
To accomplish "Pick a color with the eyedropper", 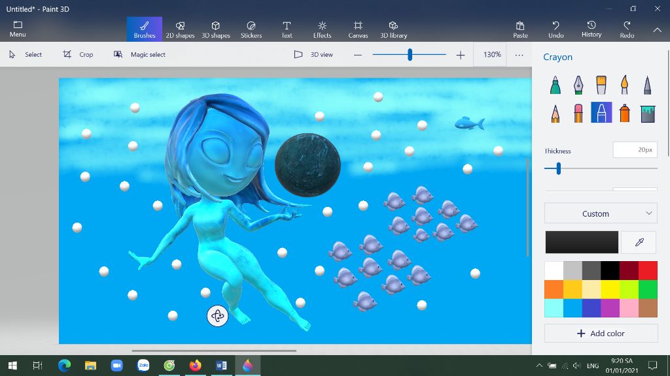I will pos(639,242).
